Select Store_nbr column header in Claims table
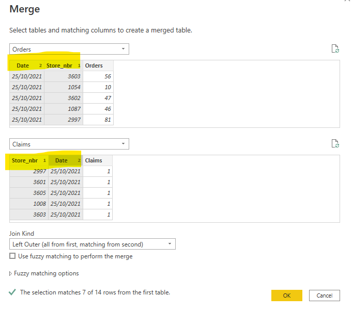353x312 pixels. pos(29,160)
